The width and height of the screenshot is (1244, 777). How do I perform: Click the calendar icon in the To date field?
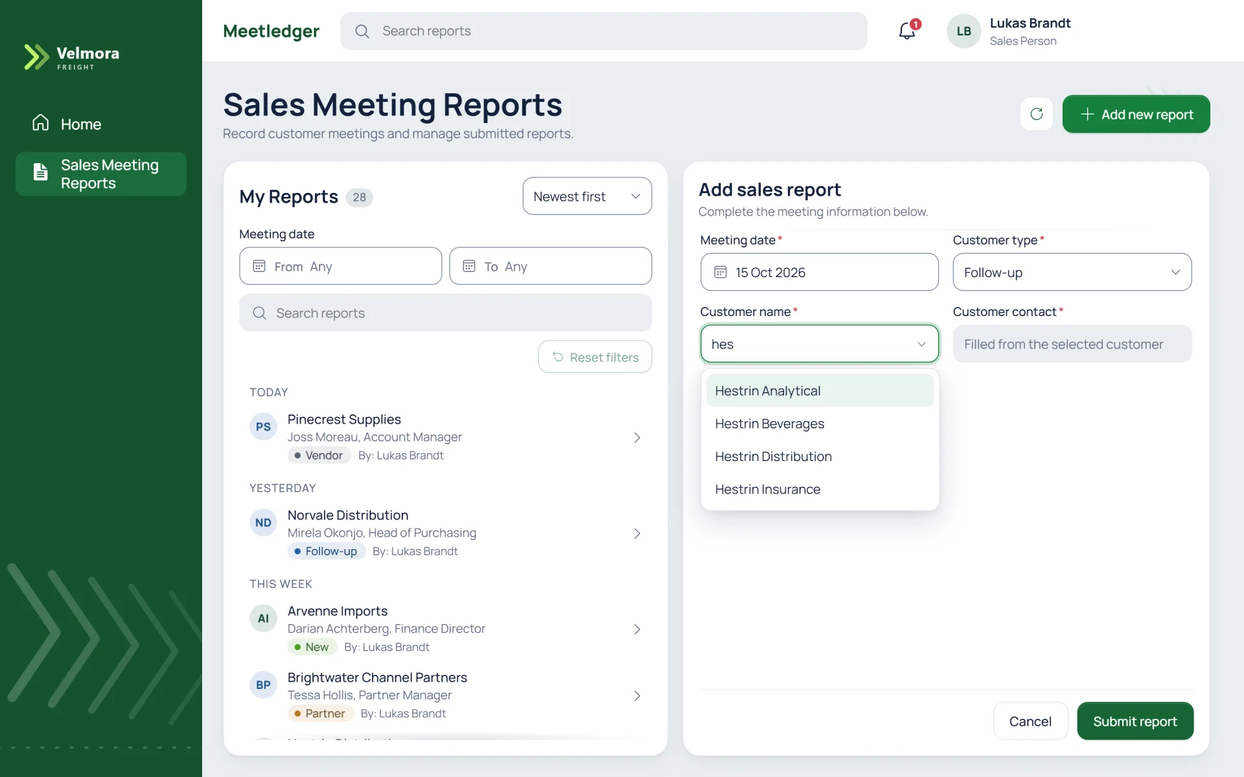(x=469, y=266)
